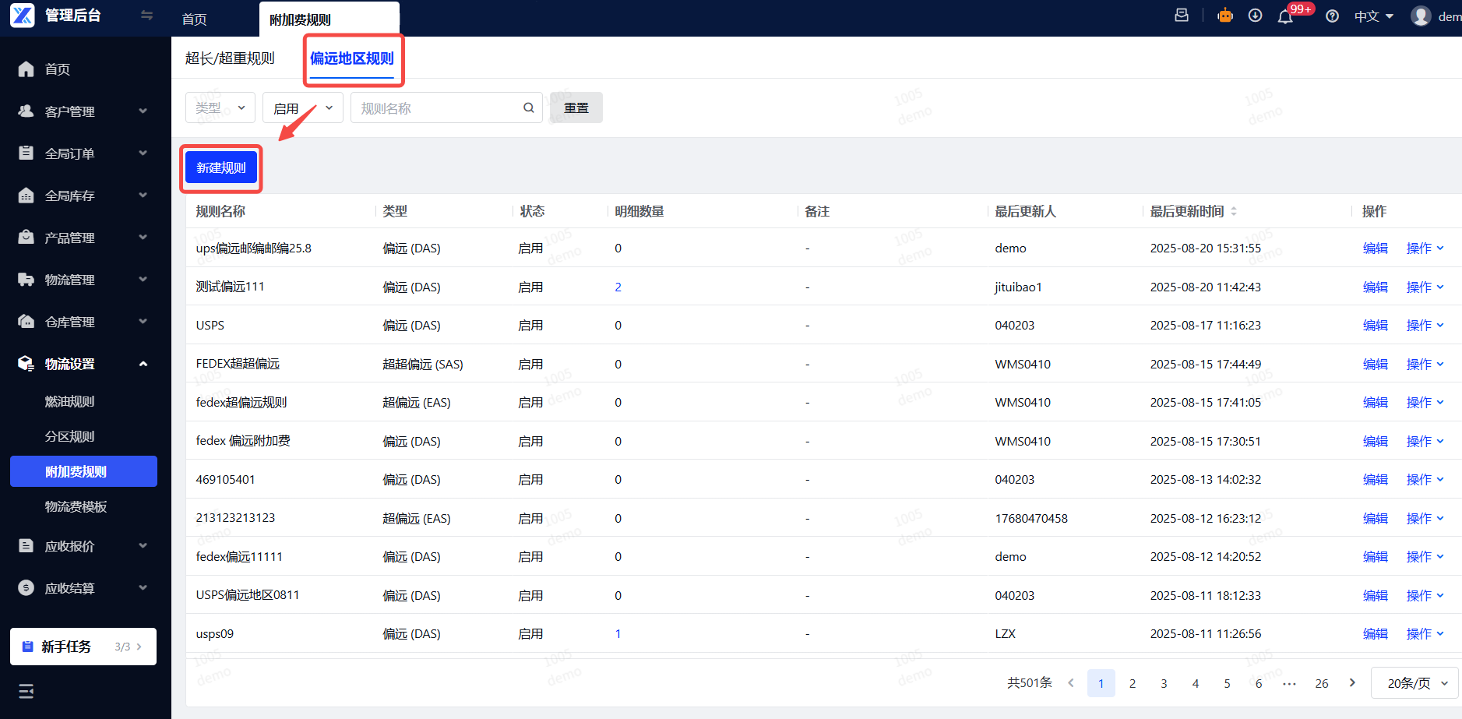Open the 操作 dropdown for the USPS row

point(1425,326)
